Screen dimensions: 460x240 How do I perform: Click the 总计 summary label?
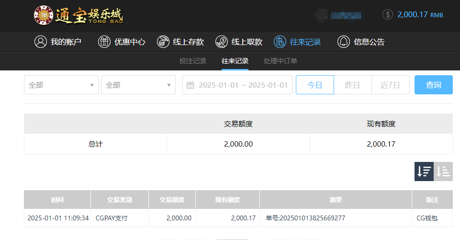click(x=95, y=144)
